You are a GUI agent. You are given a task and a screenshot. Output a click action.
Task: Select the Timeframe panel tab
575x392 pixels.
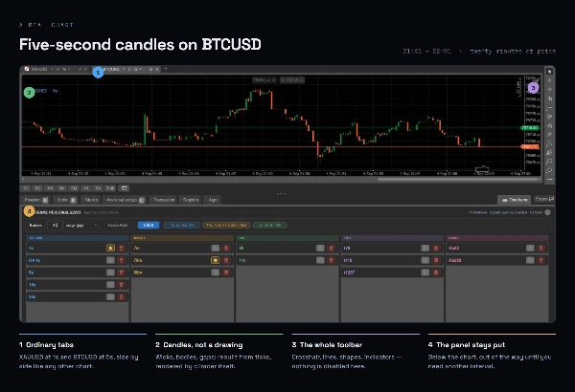pyautogui.click(x=514, y=200)
